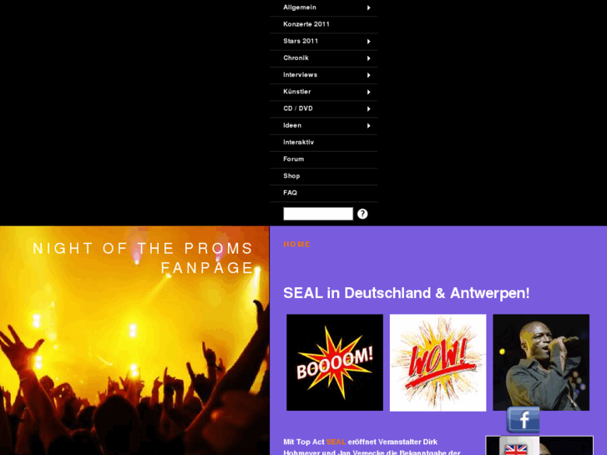
Task: Go to the Forum page
Action: click(324, 159)
